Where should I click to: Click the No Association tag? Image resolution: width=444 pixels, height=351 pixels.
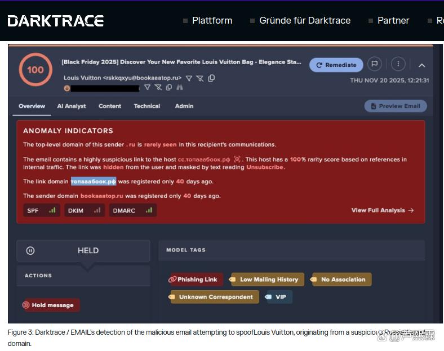point(341,280)
